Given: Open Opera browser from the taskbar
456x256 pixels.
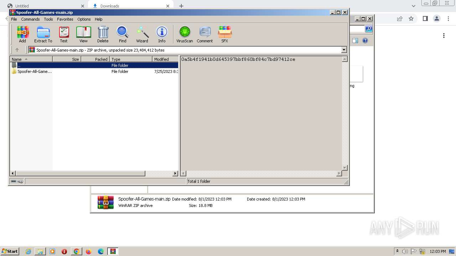Looking at the screenshot, I should click(x=64, y=251).
